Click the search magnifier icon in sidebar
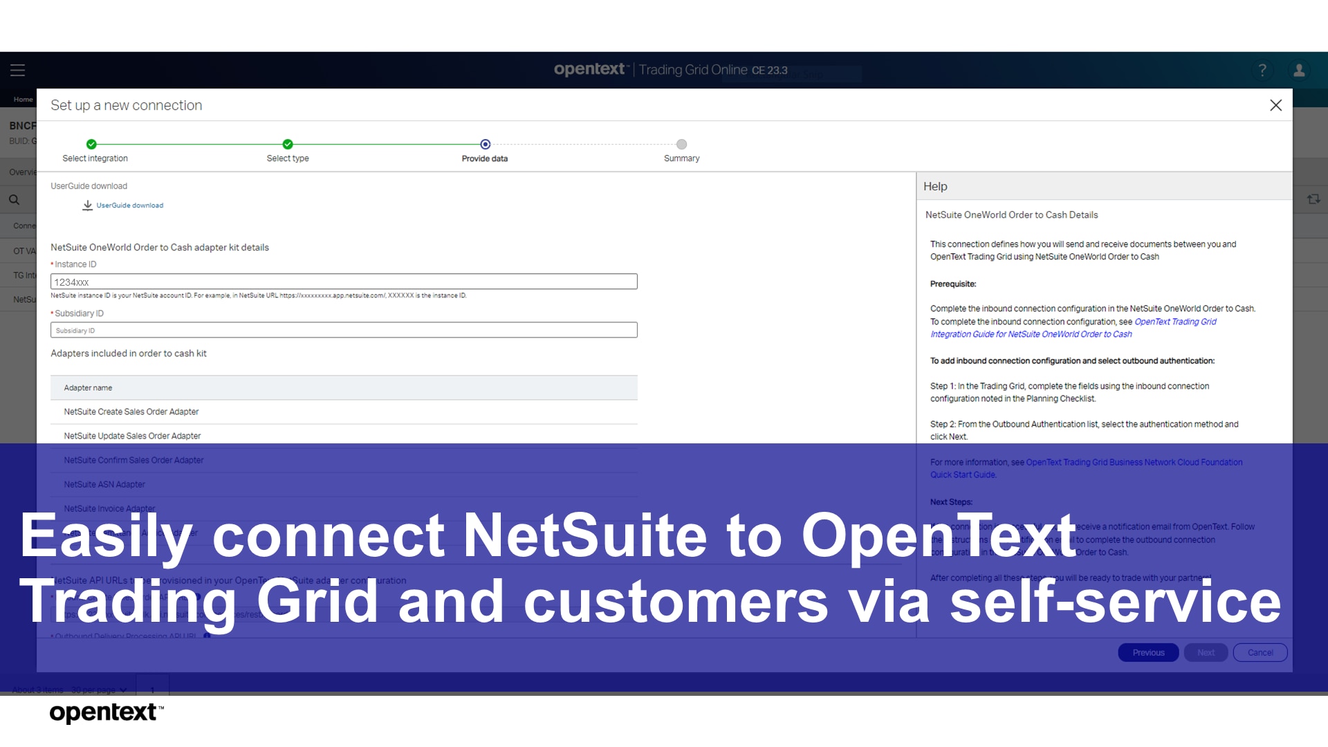 pos(14,200)
